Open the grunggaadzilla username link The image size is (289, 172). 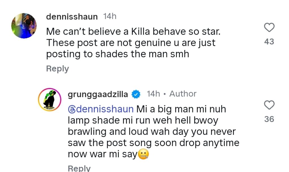pyautogui.click(x=98, y=95)
